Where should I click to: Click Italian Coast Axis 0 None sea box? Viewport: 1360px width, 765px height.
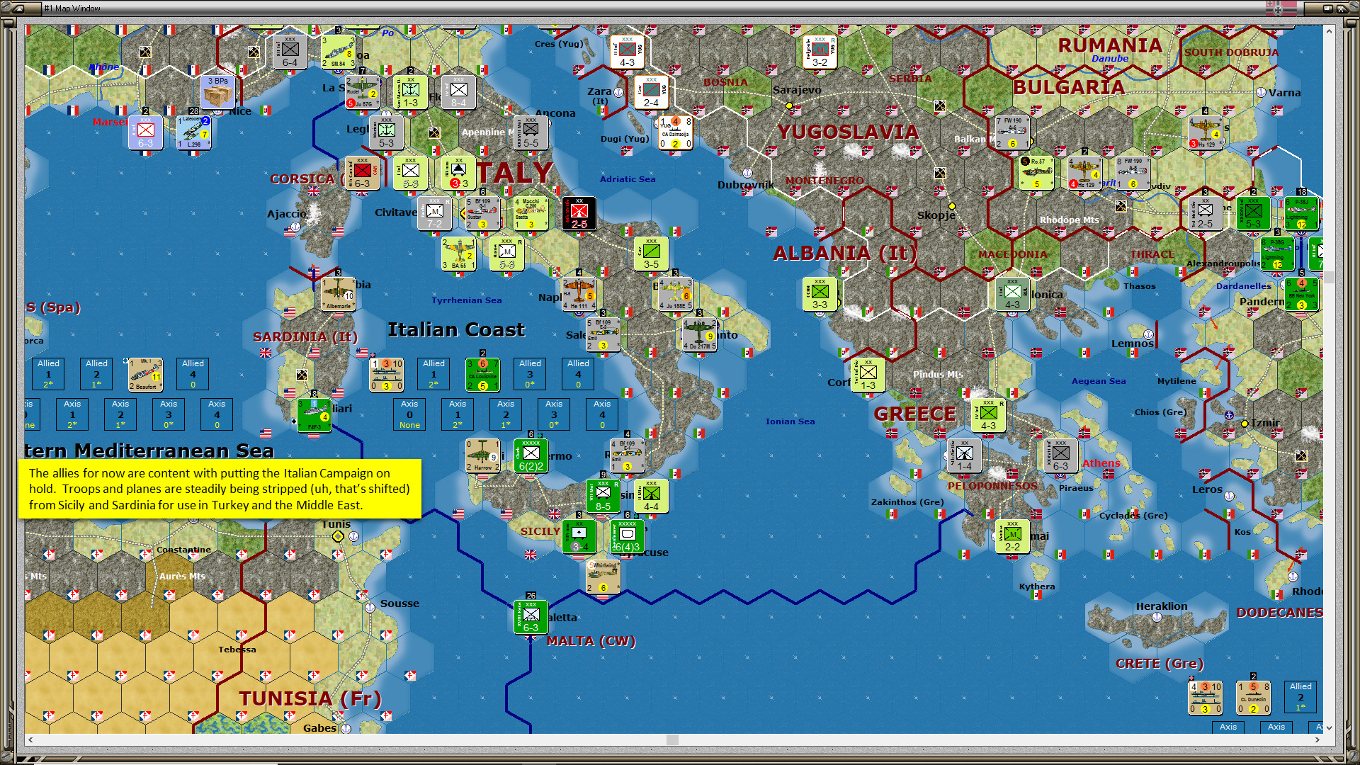[409, 414]
